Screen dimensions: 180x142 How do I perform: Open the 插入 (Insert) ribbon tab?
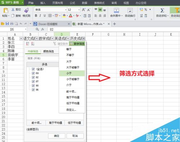43,3
